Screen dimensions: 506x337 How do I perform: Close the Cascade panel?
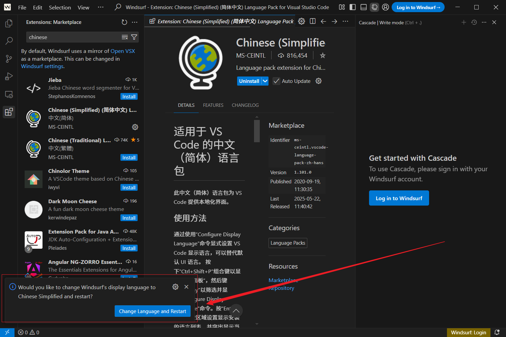pyautogui.click(x=494, y=22)
